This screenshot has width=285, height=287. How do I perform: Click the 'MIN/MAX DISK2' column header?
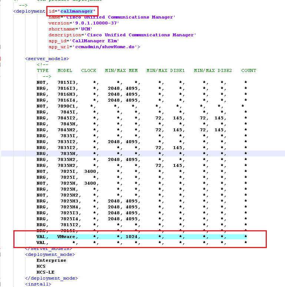point(213,70)
